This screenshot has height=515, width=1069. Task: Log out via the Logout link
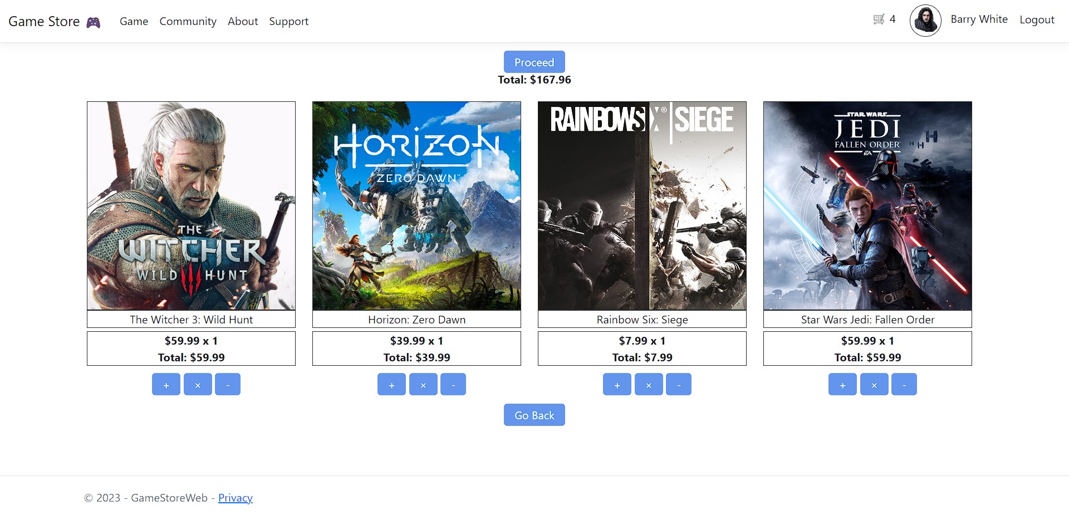click(1037, 19)
